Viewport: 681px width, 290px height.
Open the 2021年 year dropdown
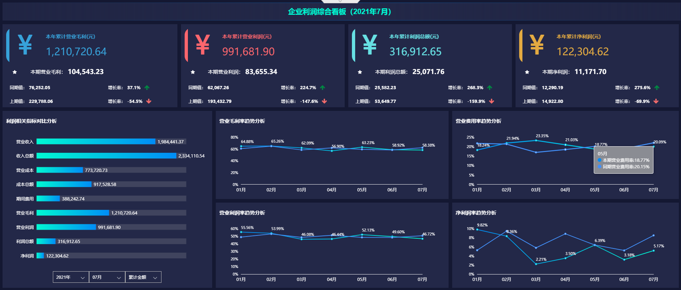point(71,277)
